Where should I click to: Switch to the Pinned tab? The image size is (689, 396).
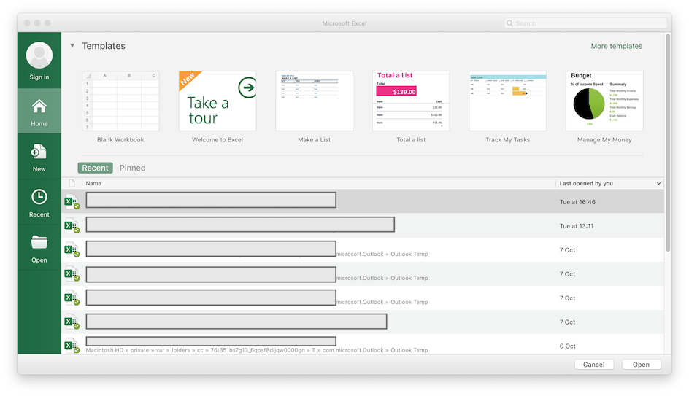(x=132, y=168)
